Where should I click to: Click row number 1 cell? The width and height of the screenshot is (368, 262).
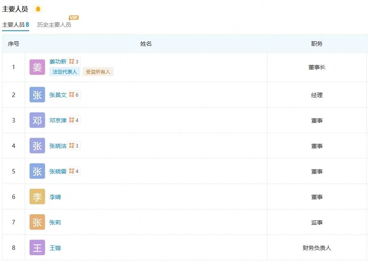[14, 67]
